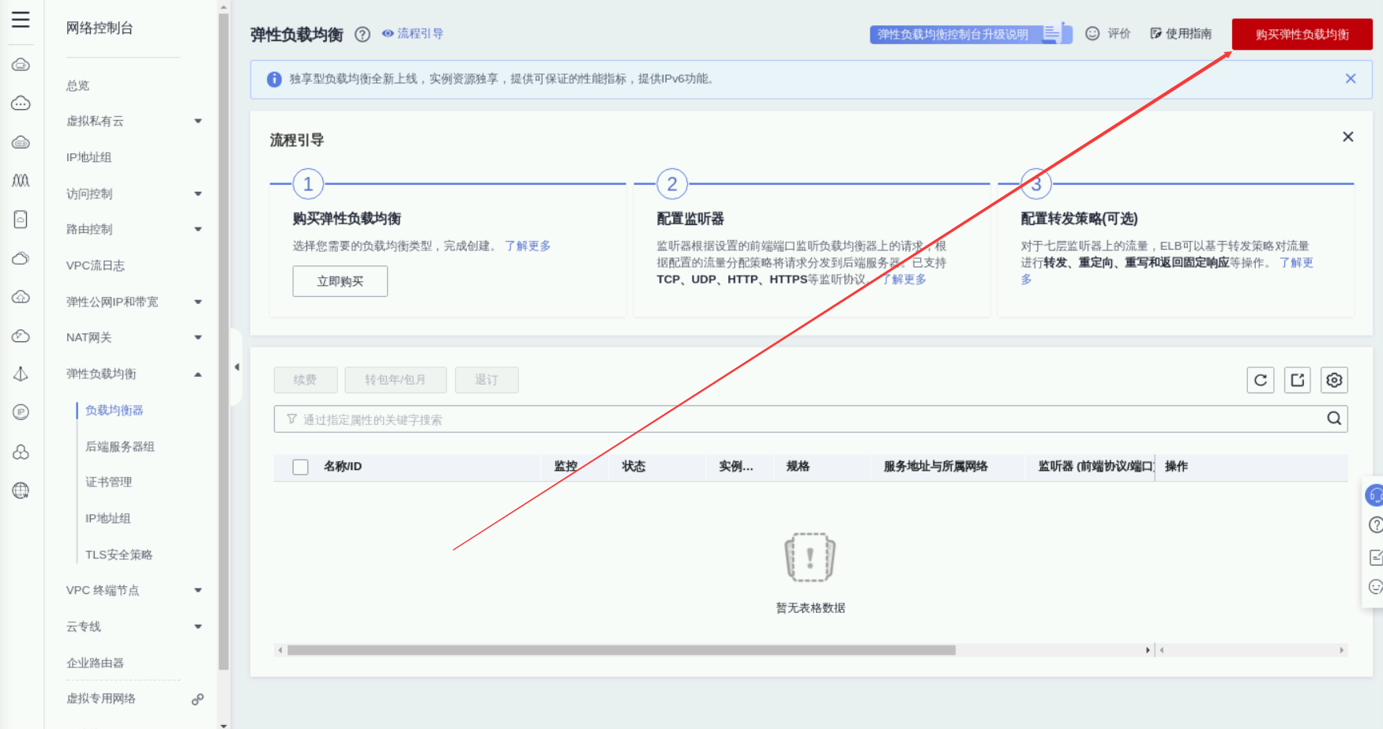
Task: Expand the NAT网关 menu
Action: (x=198, y=337)
